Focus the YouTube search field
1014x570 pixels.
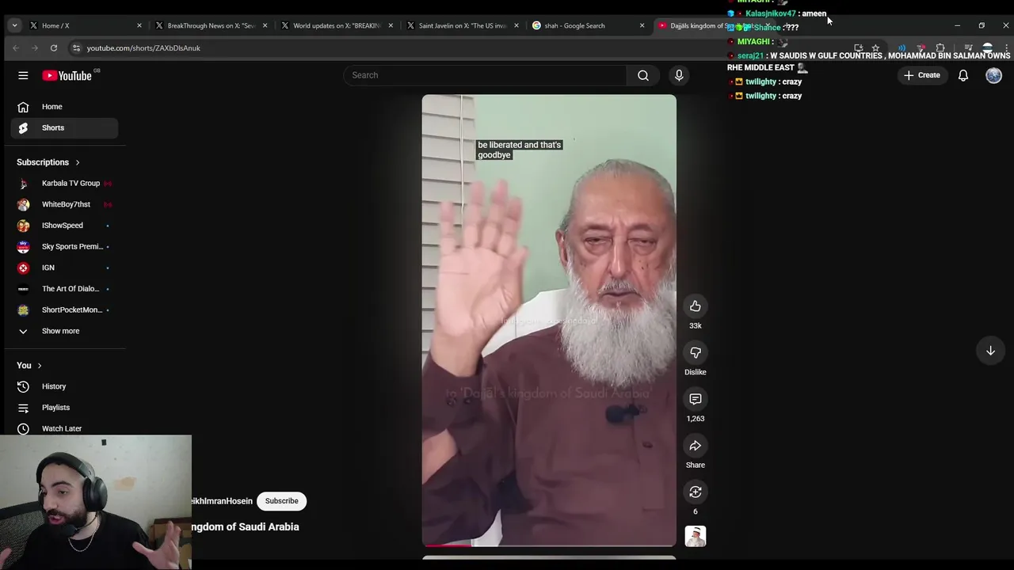tap(485, 75)
